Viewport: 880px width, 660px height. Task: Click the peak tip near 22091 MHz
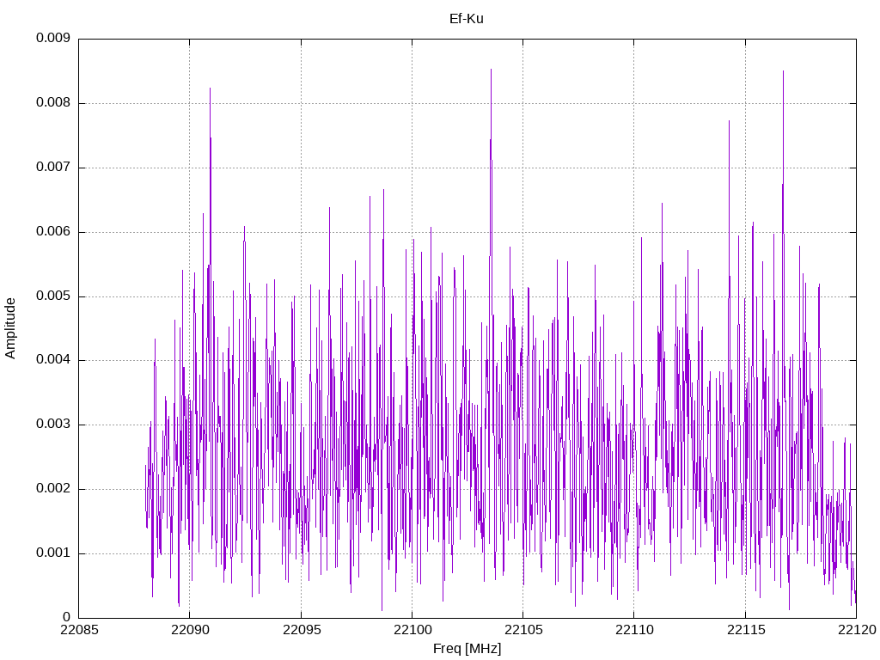pos(210,89)
